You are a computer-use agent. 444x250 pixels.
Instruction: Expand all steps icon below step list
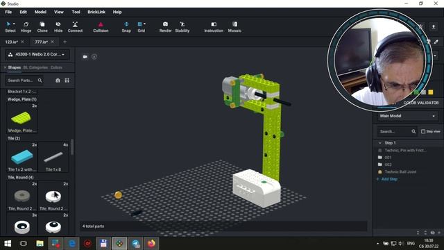pos(425,233)
